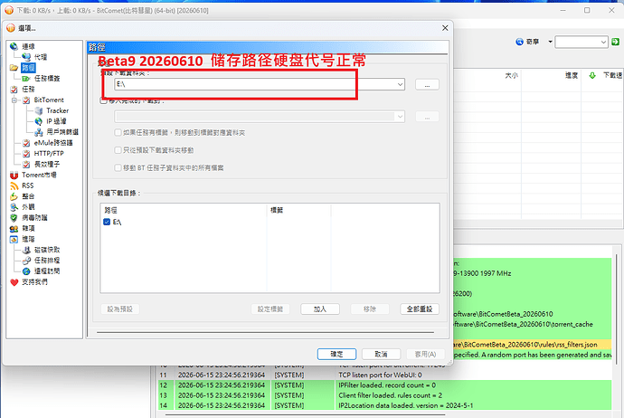Open the search combo box in main toolbar

(581, 42)
